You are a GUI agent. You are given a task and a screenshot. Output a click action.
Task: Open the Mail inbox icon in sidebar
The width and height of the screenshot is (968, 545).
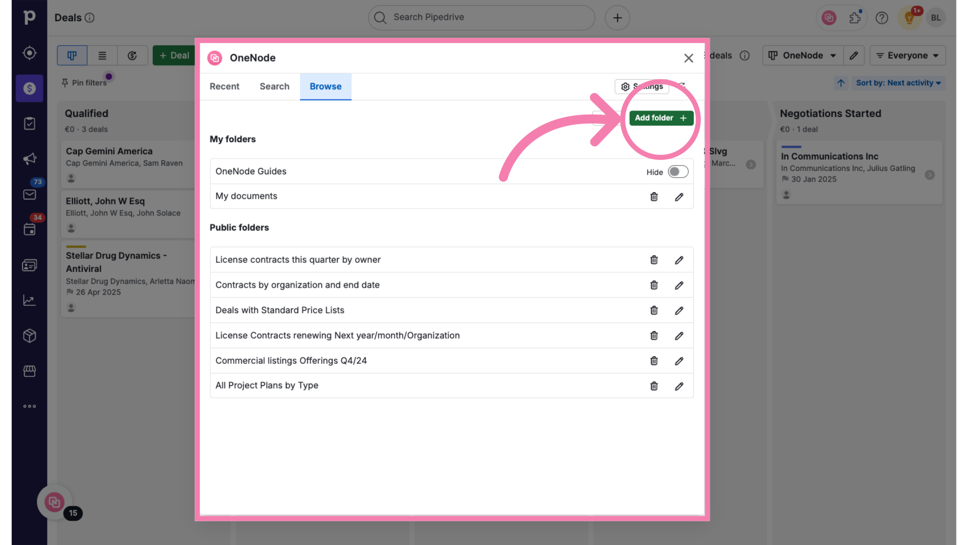29,194
